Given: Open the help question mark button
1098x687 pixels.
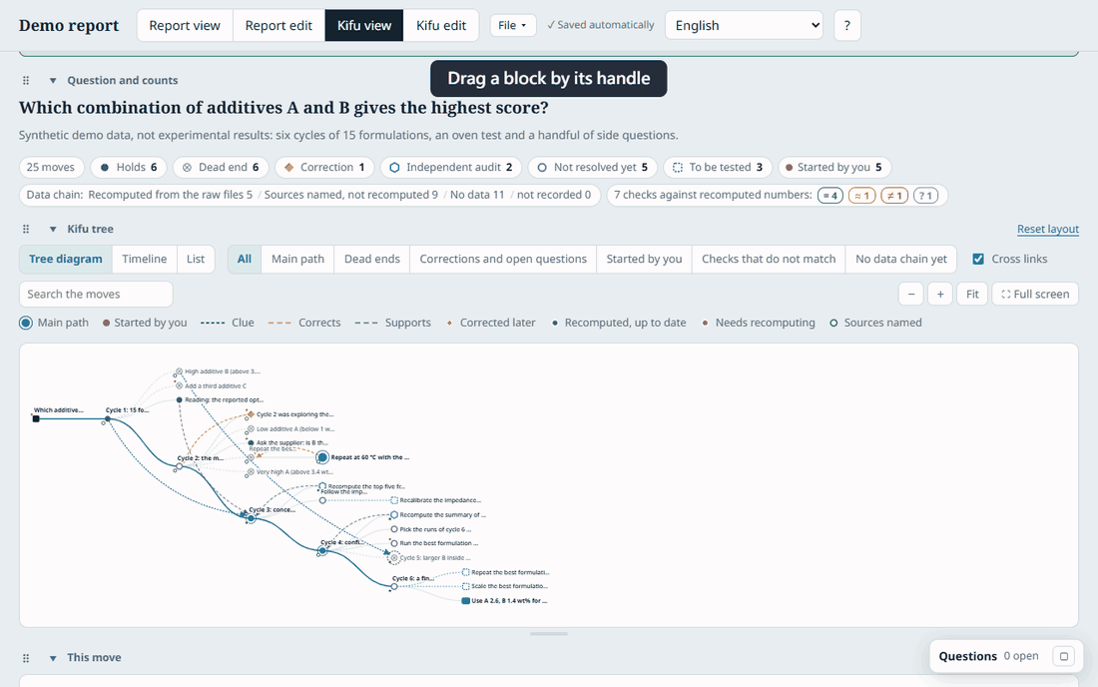Looking at the screenshot, I should point(847,25).
